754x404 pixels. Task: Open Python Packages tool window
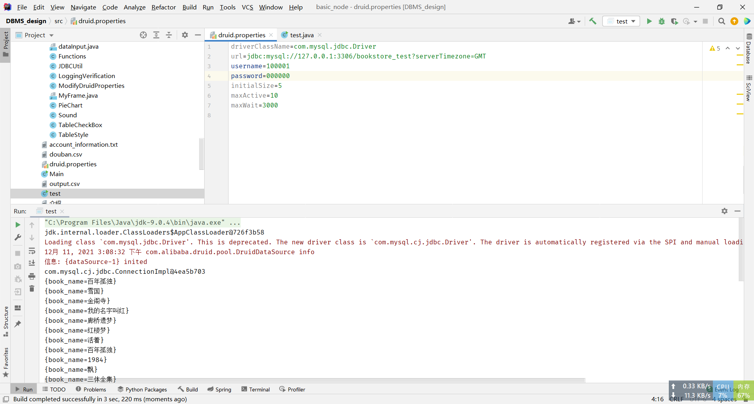click(142, 389)
